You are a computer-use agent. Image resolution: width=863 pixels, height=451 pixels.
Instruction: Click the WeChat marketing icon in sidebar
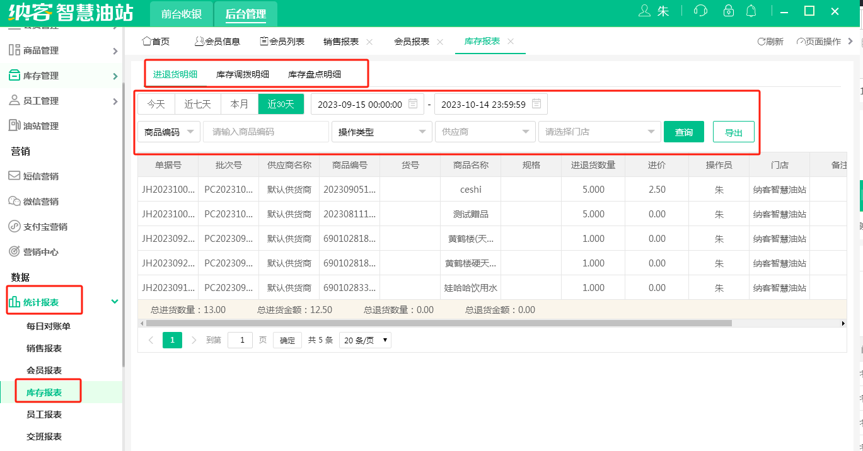tap(14, 202)
